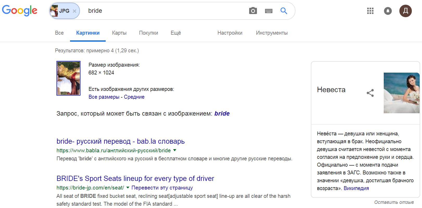Image resolution: width=422 pixels, height=208 pixels.
Task: Open the Инструменты tools menu
Action: point(272,33)
